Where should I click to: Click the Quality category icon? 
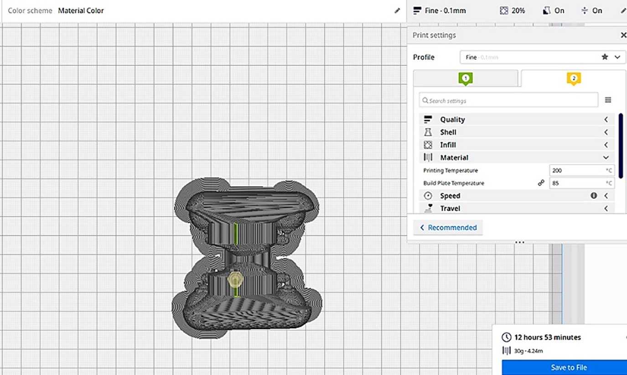point(428,120)
